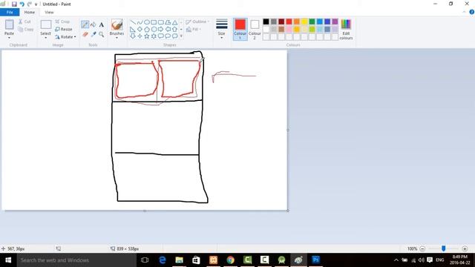
Task: Click the taskbar search box
Action: click(x=76, y=260)
